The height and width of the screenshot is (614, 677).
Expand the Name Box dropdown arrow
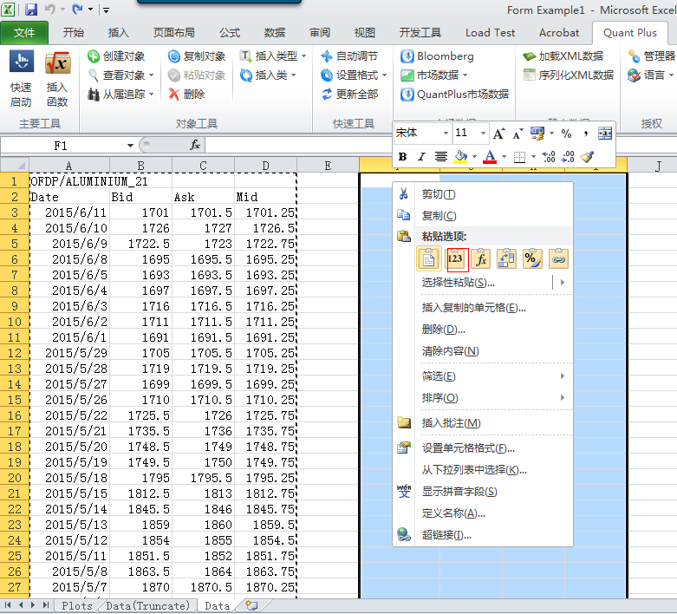click(130, 146)
